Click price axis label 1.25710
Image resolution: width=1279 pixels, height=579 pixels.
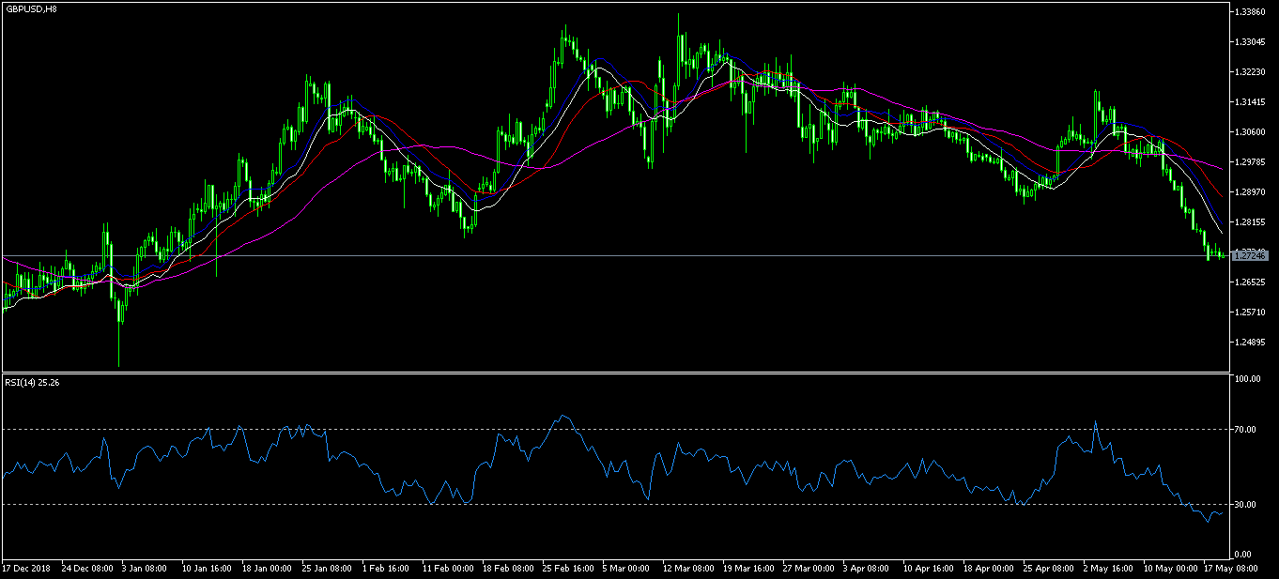[x=1250, y=312]
